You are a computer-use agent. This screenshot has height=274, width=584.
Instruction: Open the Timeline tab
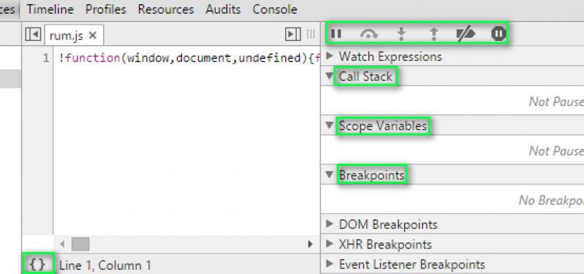click(50, 10)
